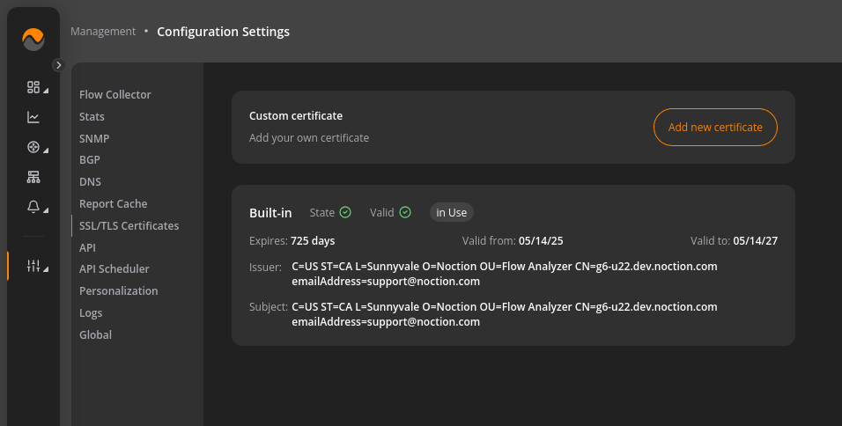Click the green Valid check icon
This screenshot has height=426, width=842.
coord(405,212)
